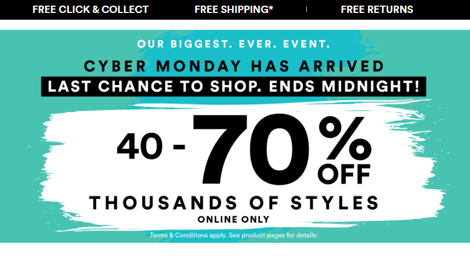Click 'See product pages for details' text
Image resolution: width=470 pixels, height=258 pixels.
coord(273,235)
